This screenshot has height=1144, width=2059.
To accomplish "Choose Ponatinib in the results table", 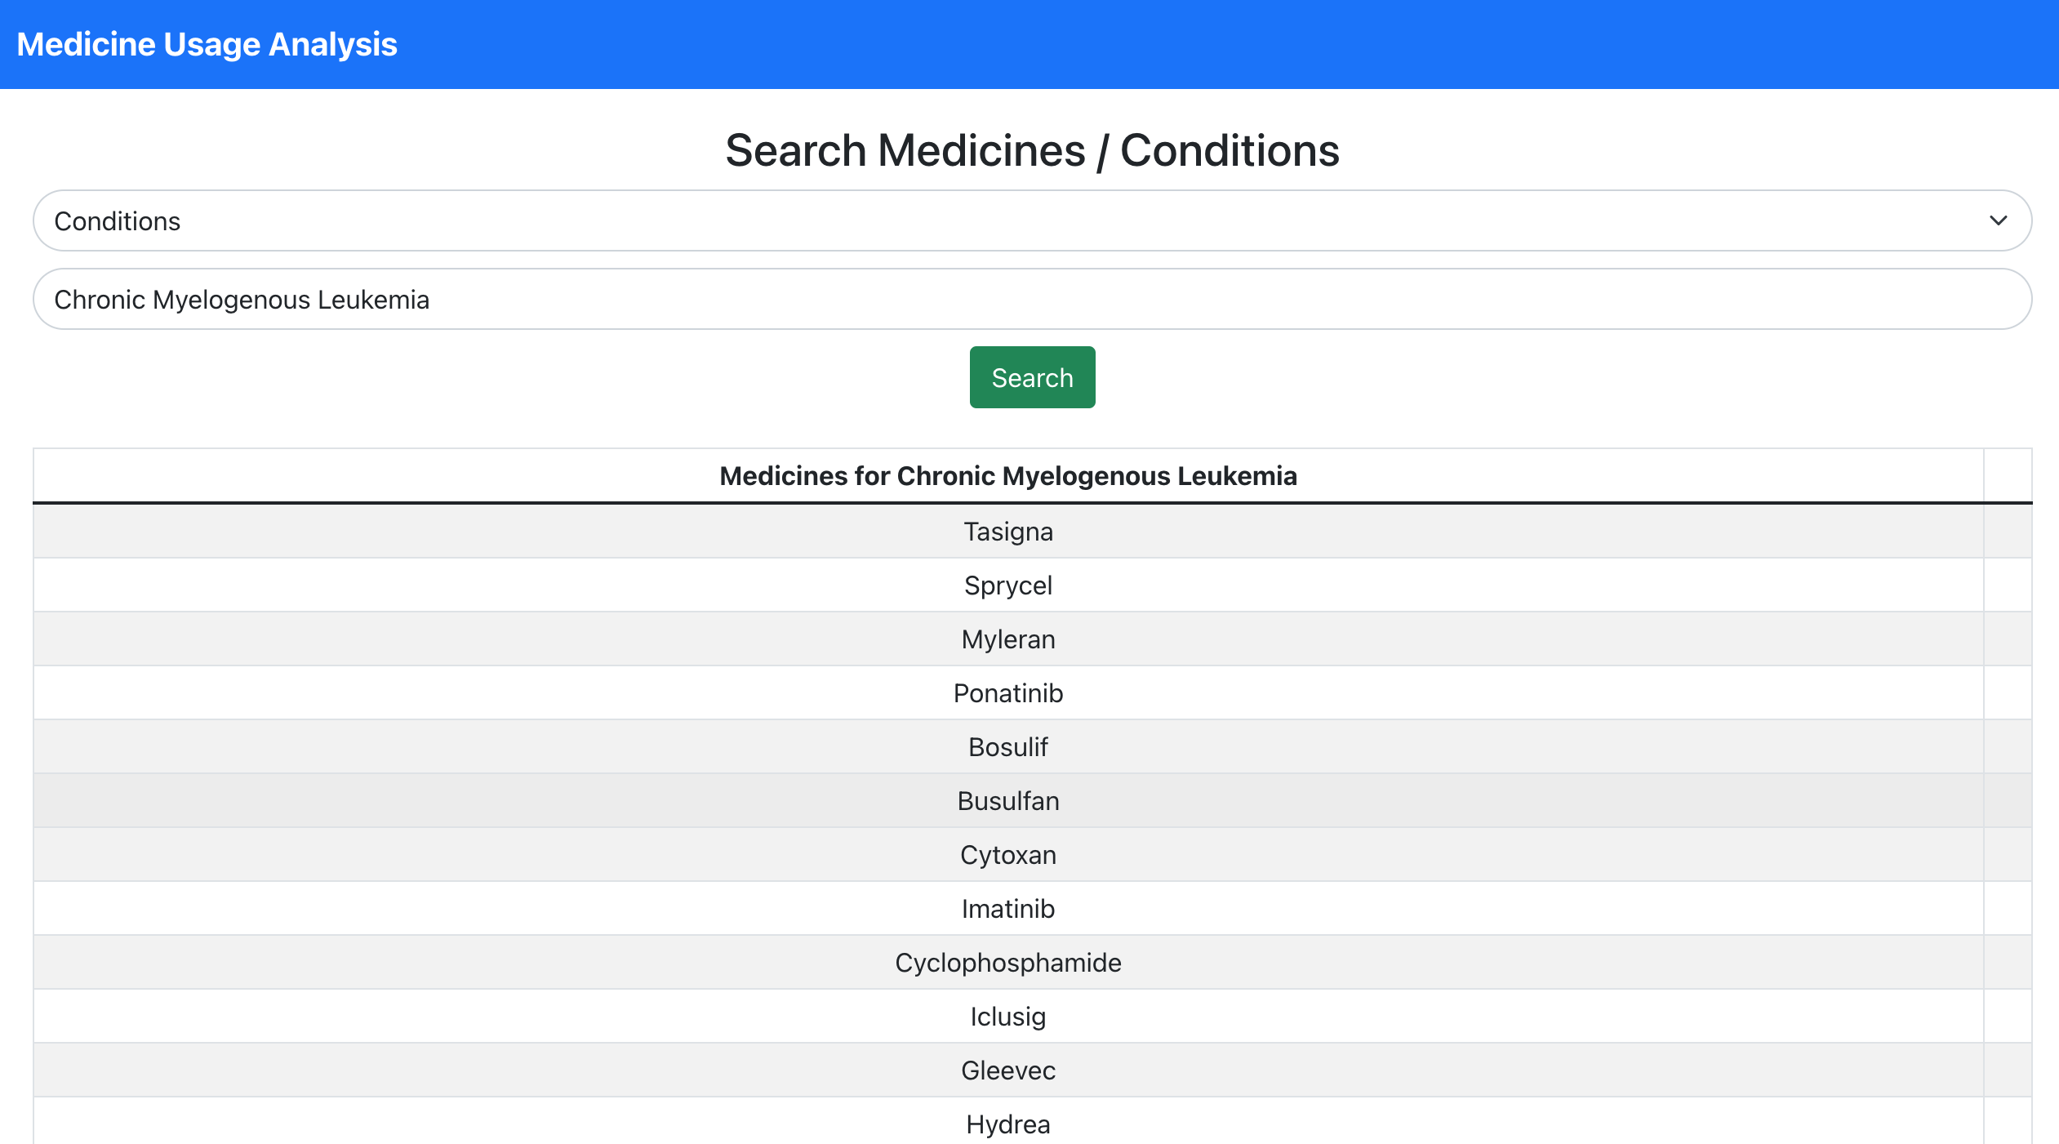I will pyautogui.click(x=1007, y=693).
